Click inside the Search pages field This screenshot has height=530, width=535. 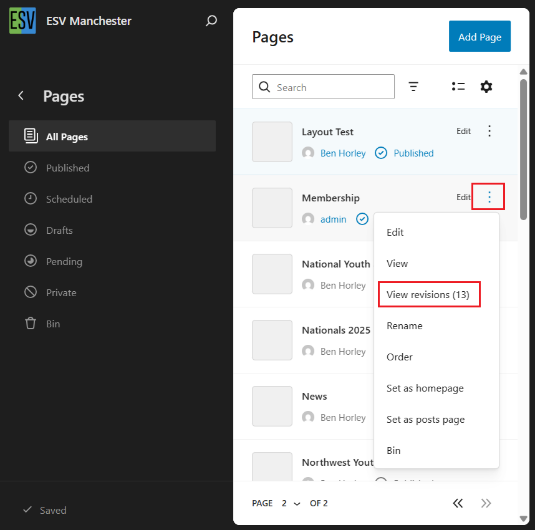(330, 87)
